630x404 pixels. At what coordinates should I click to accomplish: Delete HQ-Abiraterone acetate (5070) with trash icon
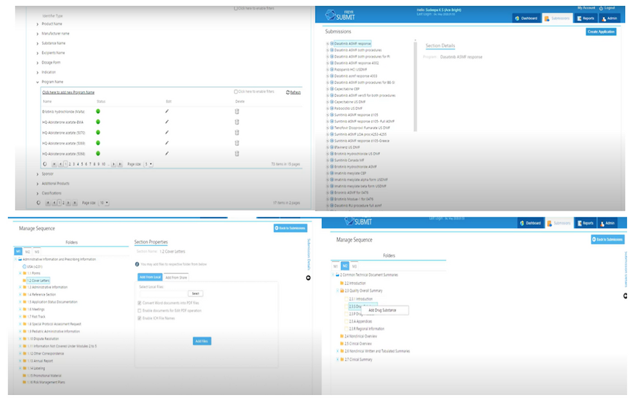tap(237, 132)
